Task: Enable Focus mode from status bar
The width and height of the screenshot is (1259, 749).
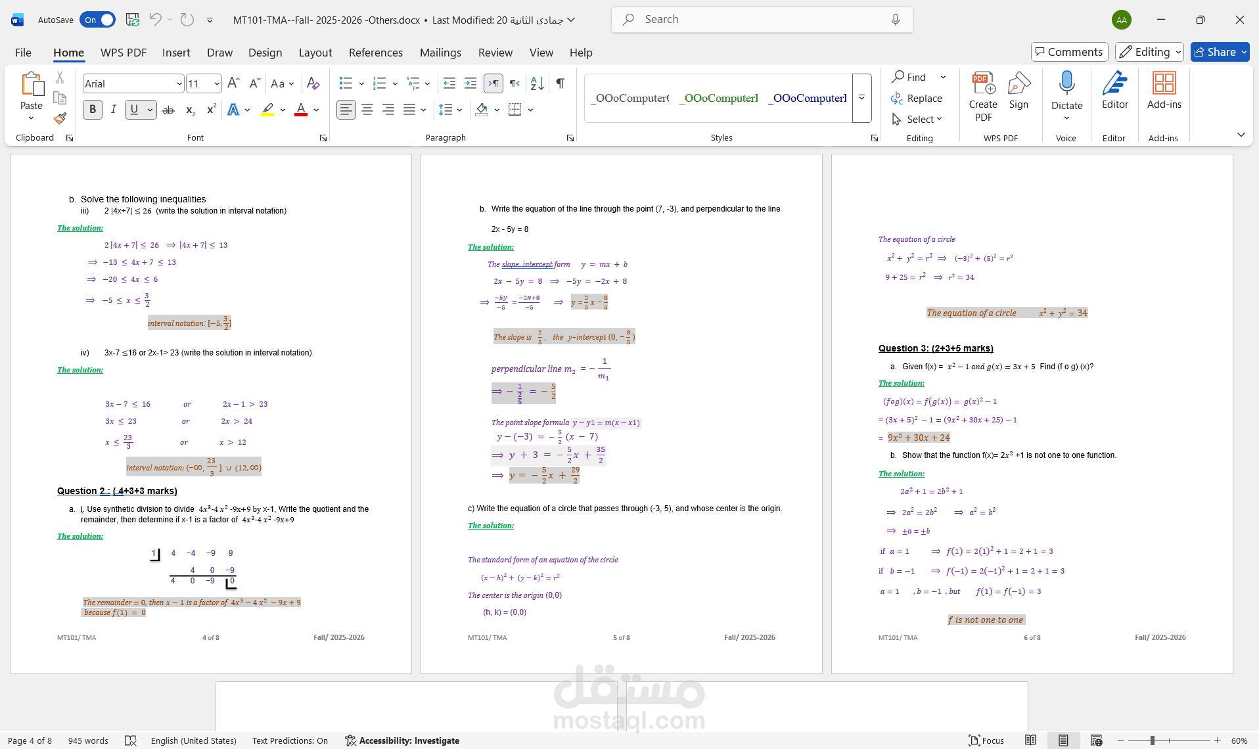Action: [986, 740]
